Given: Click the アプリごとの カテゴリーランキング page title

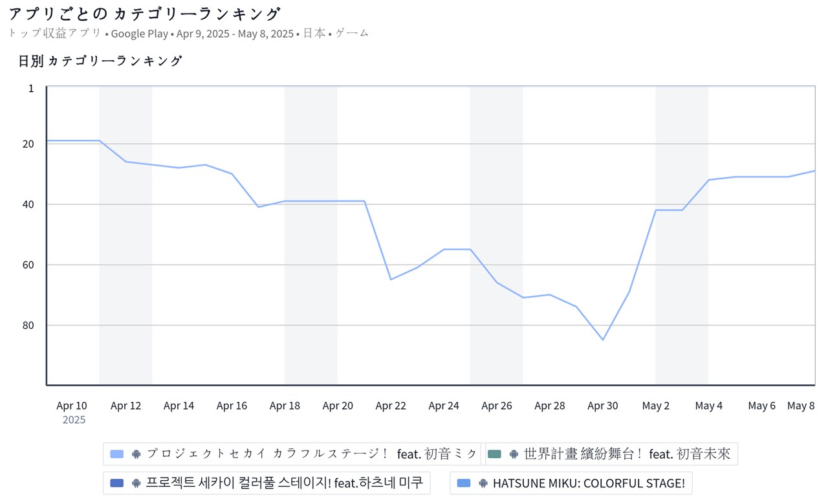Looking at the screenshot, I should click(145, 14).
